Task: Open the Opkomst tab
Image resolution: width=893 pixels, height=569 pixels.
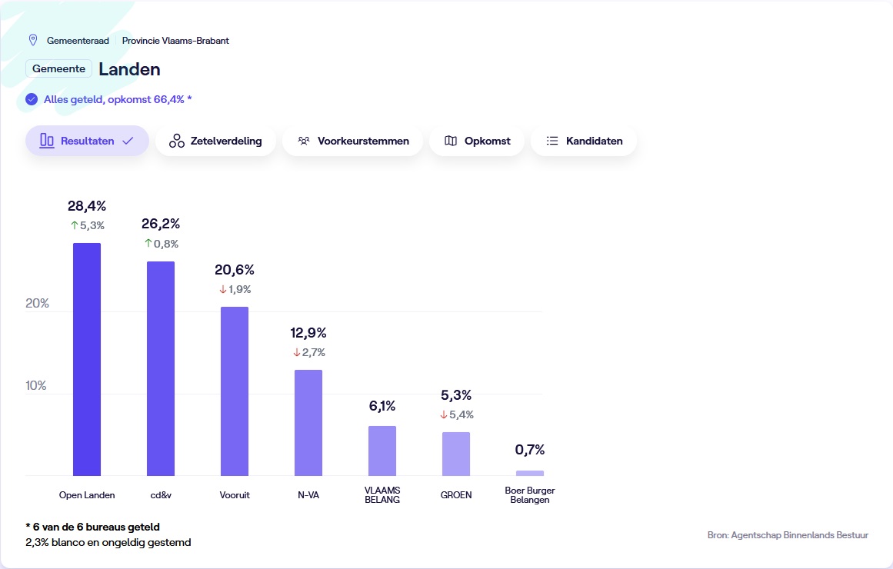Action: [477, 141]
